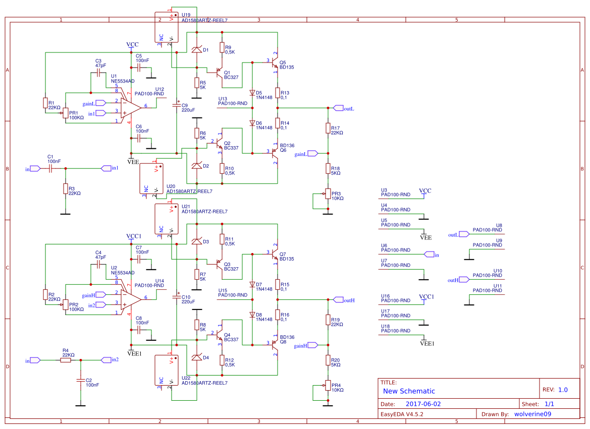Click the 1N4148 diode D5 symbol
Image resolution: width=590 pixels, height=429 pixels.
251,93
